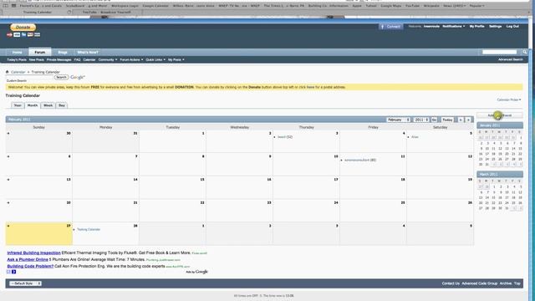The height and width of the screenshot is (301, 535).
Task: Click the Go button next to year
Action: coord(434,120)
